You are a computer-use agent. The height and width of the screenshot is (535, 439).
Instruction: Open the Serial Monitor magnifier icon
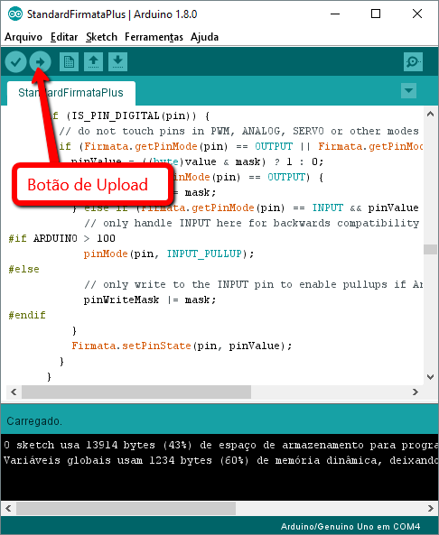[x=413, y=62]
